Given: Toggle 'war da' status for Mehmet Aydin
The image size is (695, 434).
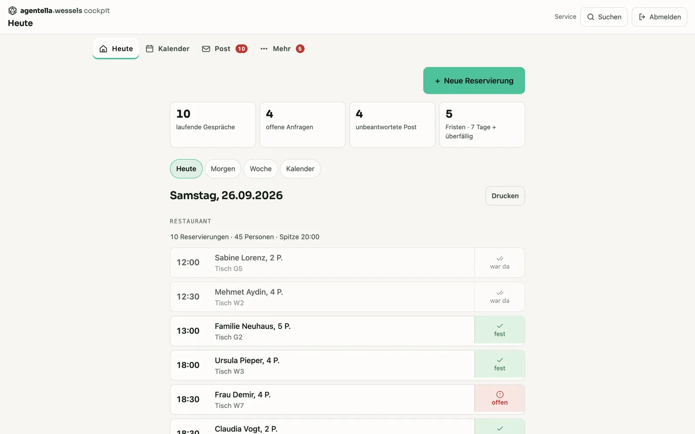Looking at the screenshot, I should point(500,297).
